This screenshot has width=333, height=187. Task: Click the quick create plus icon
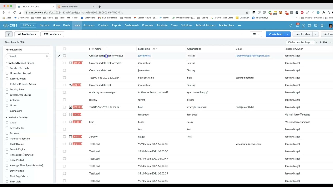pyautogui.click(x=303, y=25)
